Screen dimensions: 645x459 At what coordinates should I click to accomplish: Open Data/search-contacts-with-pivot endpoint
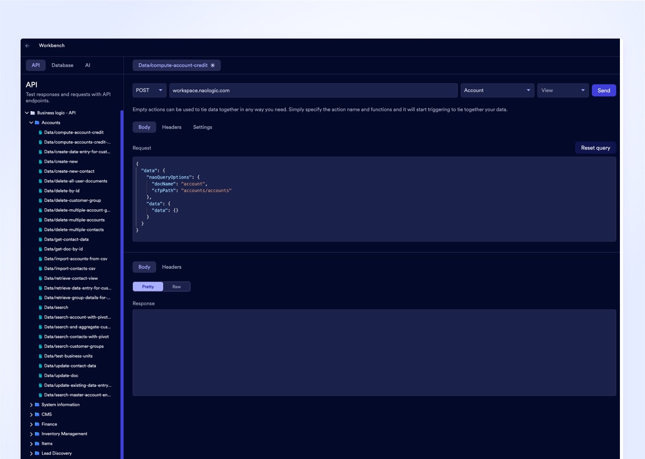pos(76,337)
